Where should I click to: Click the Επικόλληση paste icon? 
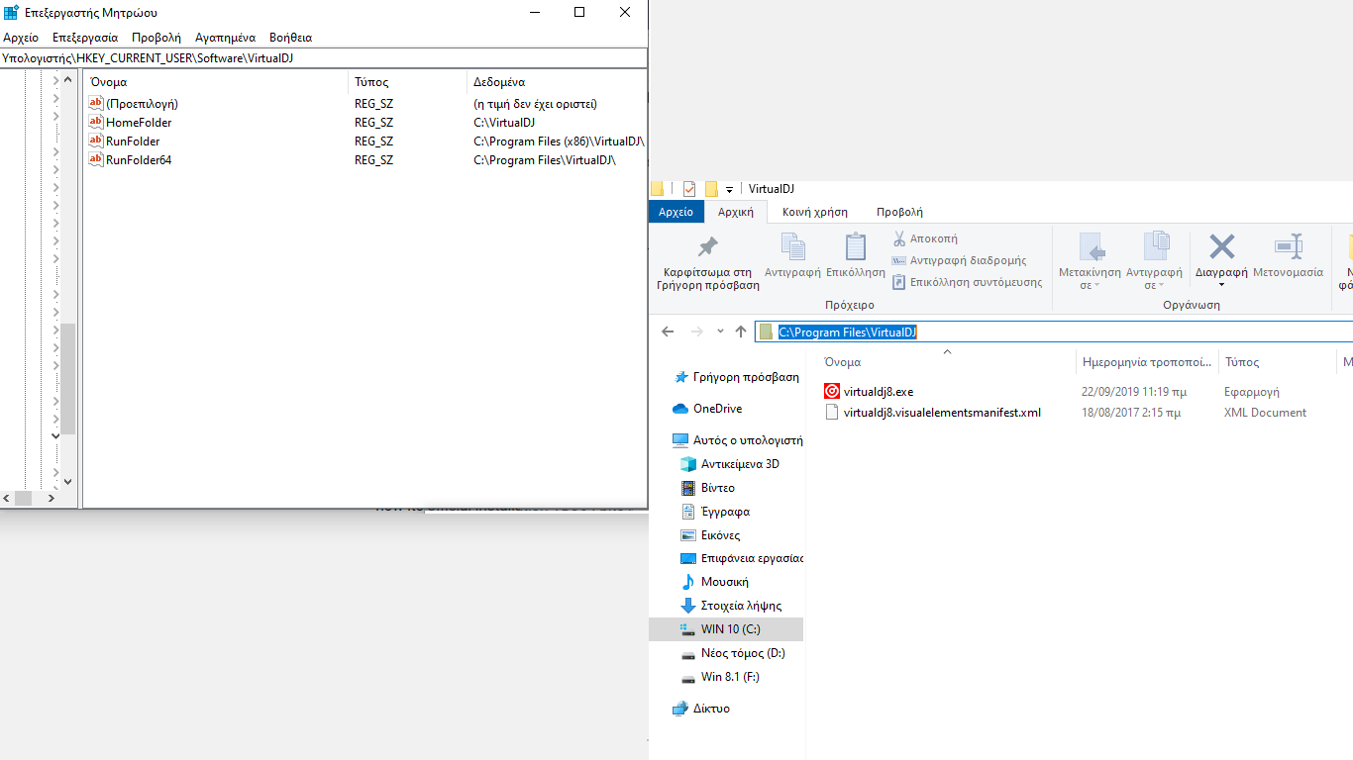pyautogui.click(x=855, y=246)
